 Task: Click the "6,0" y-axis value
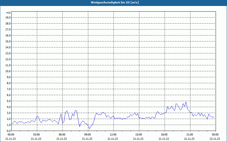pyautogui.click(x=9, y=95)
